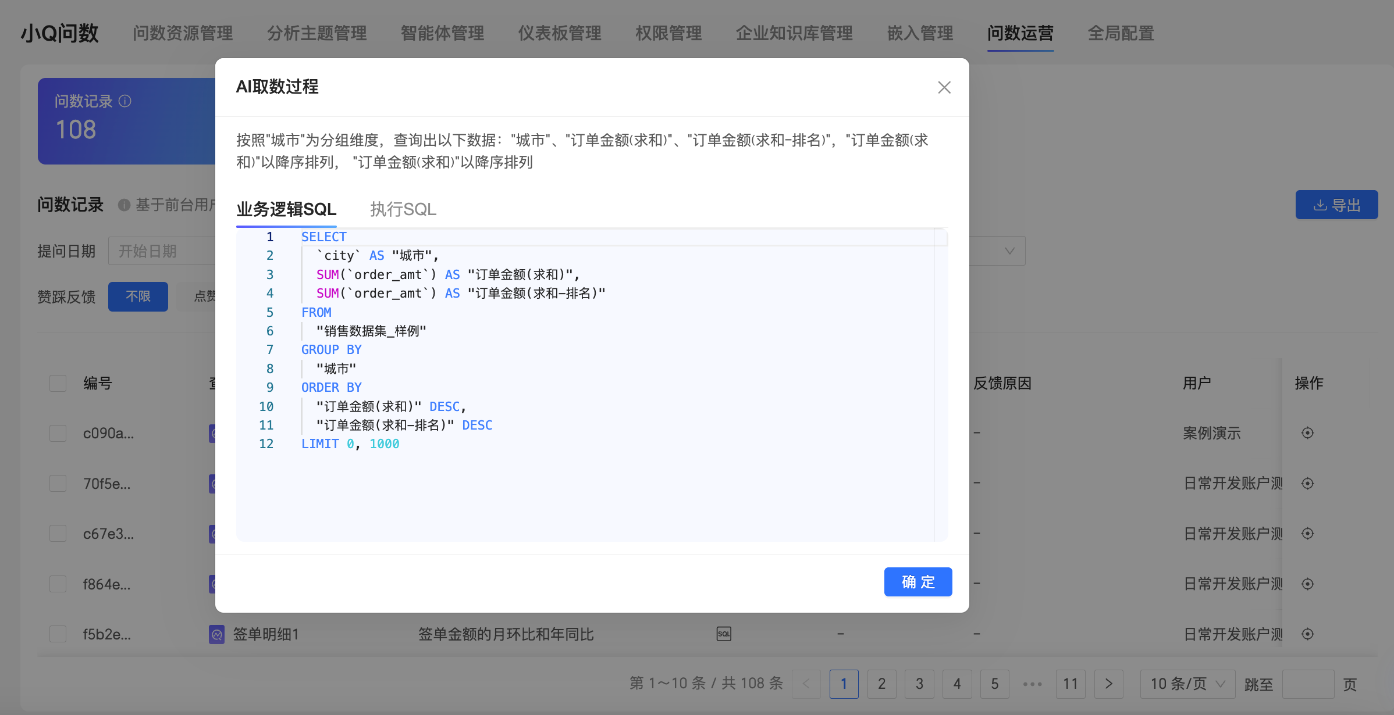This screenshot has width=1394, height=715.
Task: Go to page 2
Action: (881, 684)
